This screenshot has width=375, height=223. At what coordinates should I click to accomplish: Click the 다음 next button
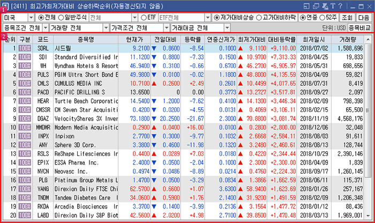(364, 18)
